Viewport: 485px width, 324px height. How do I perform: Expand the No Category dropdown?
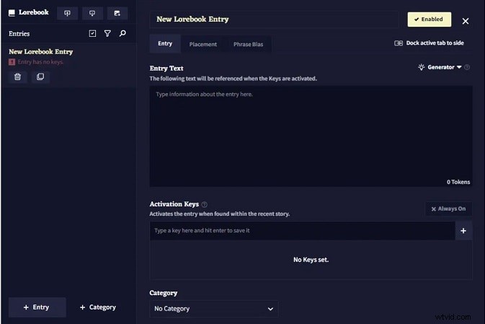coord(213,309)
